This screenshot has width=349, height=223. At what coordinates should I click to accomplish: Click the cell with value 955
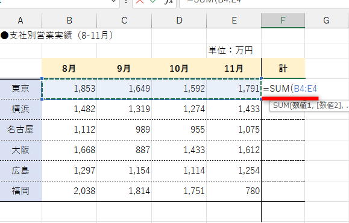pos(179,130)
